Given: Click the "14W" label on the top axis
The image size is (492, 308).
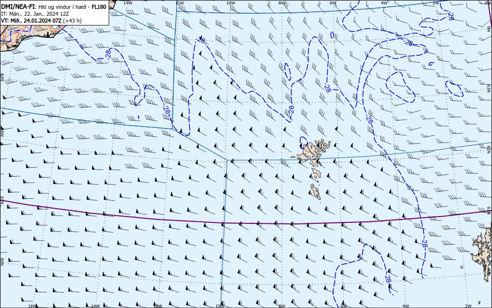Looking at the screenshot, I should [x=127, y=2].
